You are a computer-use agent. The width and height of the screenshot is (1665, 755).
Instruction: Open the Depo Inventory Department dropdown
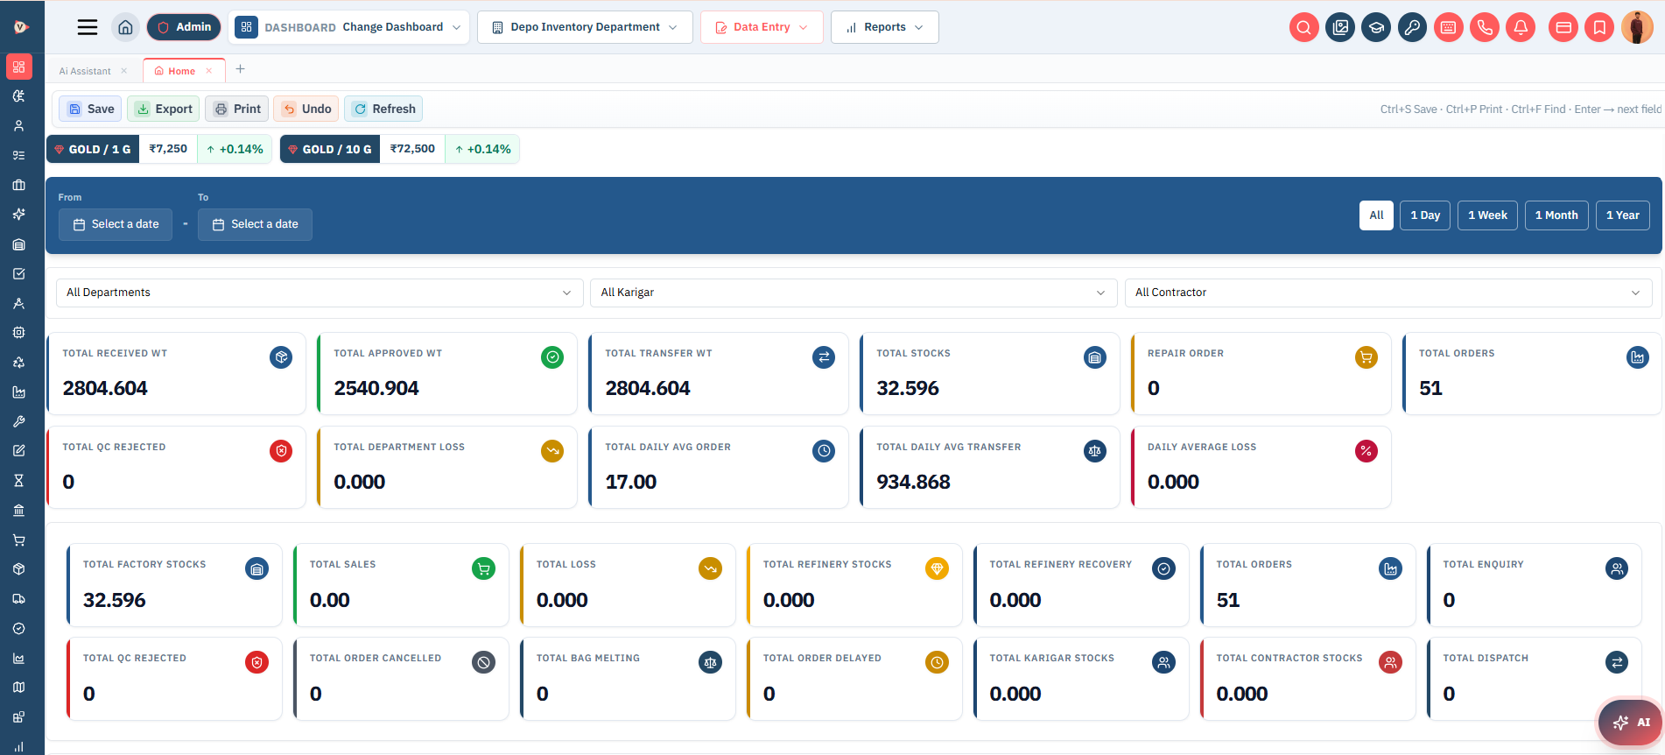click(585, 27)
